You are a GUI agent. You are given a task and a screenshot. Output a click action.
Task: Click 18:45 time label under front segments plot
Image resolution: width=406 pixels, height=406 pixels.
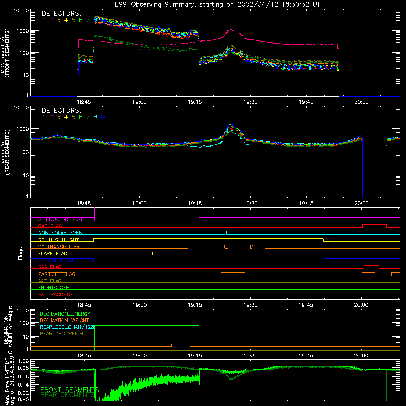point(84,102)
